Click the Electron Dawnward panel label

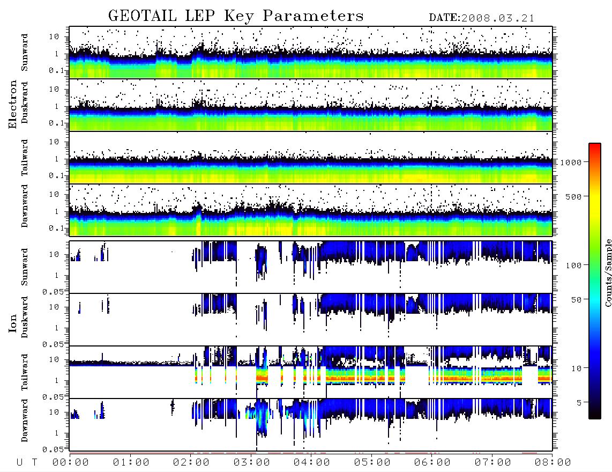(x=25, y=206)
